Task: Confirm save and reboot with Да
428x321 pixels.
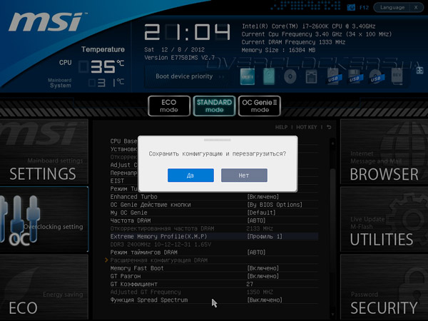Action: (190, 175)
